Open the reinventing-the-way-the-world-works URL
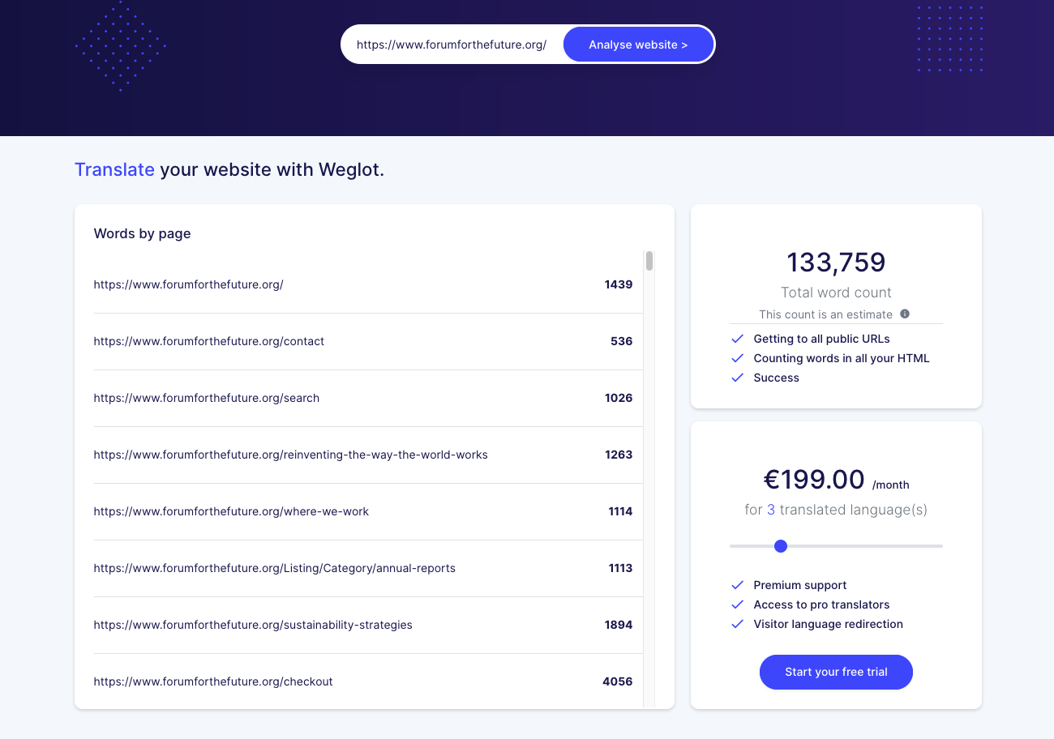The image size is (1054, 739). coord(291,455)
